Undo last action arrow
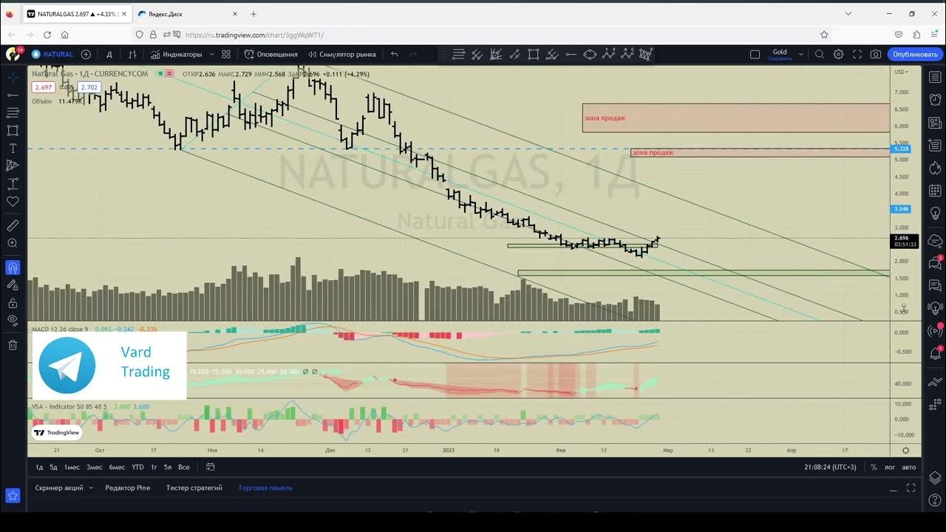Viewport: 946px width, 532px height. [394, 54]
